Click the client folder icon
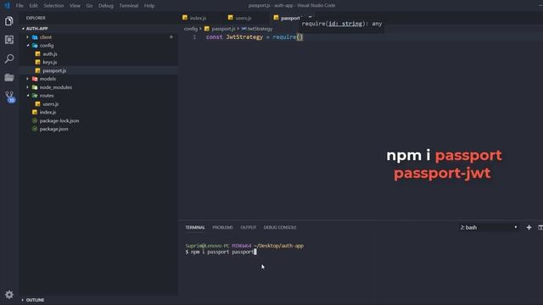 click(x=35, y=37)
